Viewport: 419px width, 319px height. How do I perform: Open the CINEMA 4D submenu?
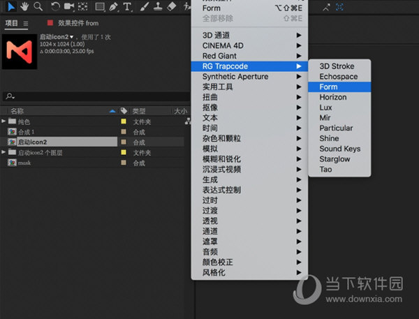249,45
